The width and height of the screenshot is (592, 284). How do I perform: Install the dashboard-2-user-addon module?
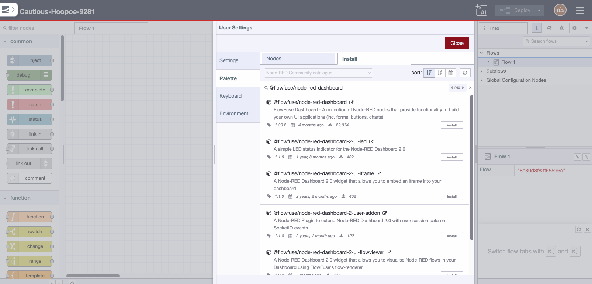[451, 236]
